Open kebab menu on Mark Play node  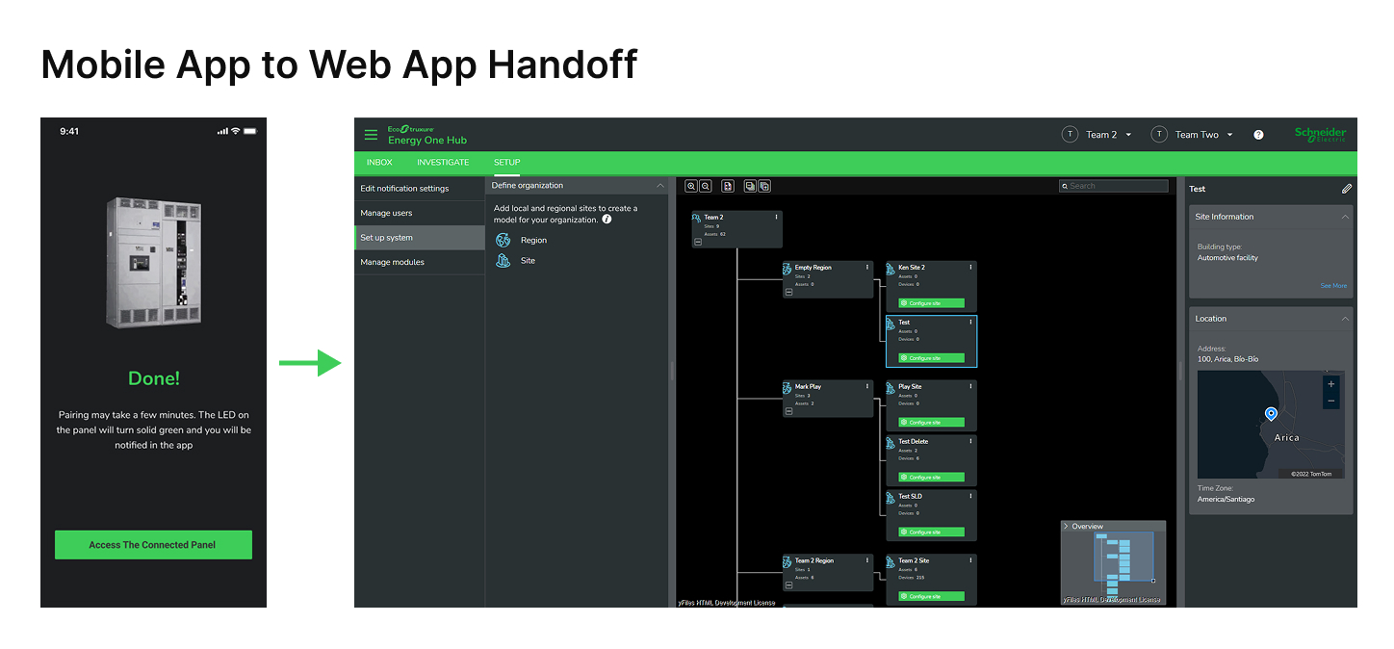[866, 386]
